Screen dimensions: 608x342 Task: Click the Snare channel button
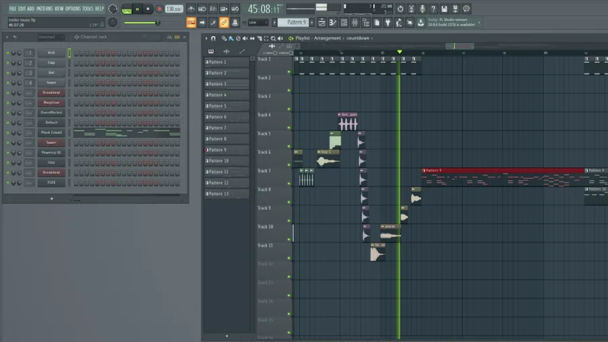[51, 82]
